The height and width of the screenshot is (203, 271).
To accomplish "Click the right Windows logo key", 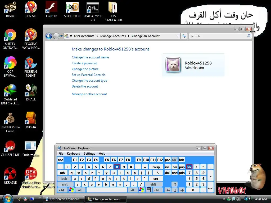I will tap(141, 190).
